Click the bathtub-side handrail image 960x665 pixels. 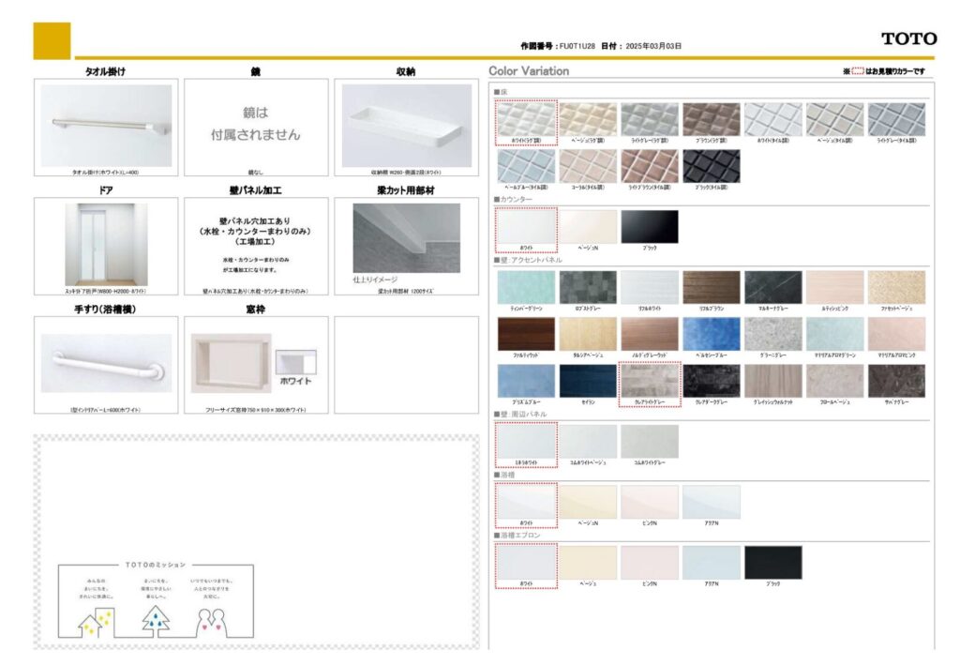106,360
